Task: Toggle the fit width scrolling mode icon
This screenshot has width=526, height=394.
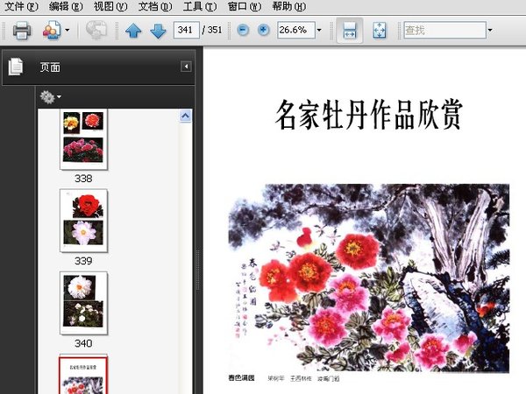Action: pyautogui.click(x=350, y=31)
